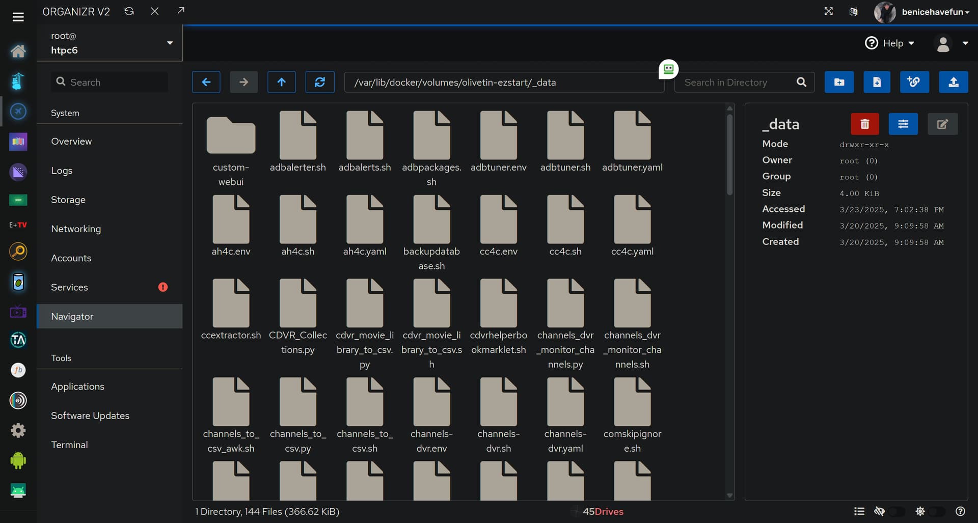Screen dimensions: 978x523
Task: Refresh the directory listing
Action: 319,82
